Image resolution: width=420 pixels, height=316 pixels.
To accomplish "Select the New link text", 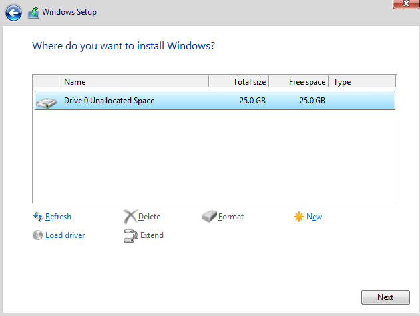I will 314,217.
